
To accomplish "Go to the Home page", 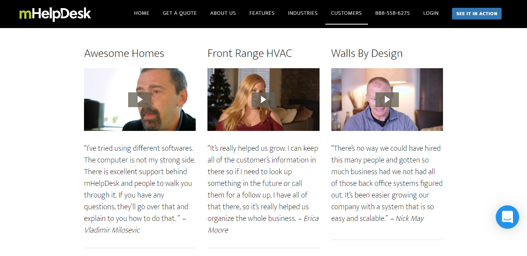I will pyautogui.click(x=142, y=13).
